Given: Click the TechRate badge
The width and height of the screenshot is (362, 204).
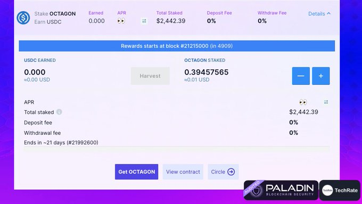Looking at the screenshot, I should point(340,190).
